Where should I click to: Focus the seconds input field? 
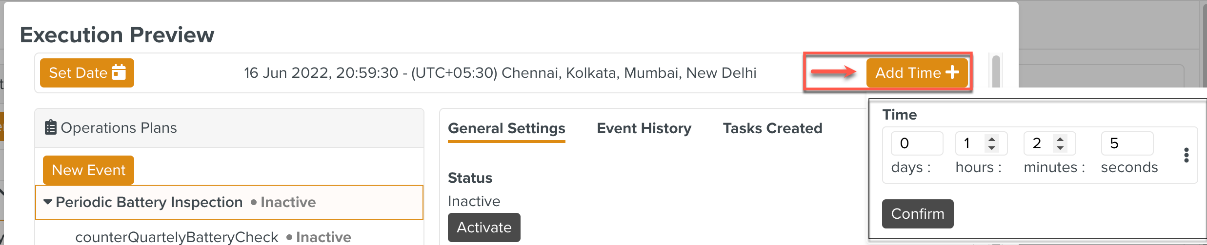(1127, 143)
